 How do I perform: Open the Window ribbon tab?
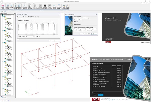29,3
